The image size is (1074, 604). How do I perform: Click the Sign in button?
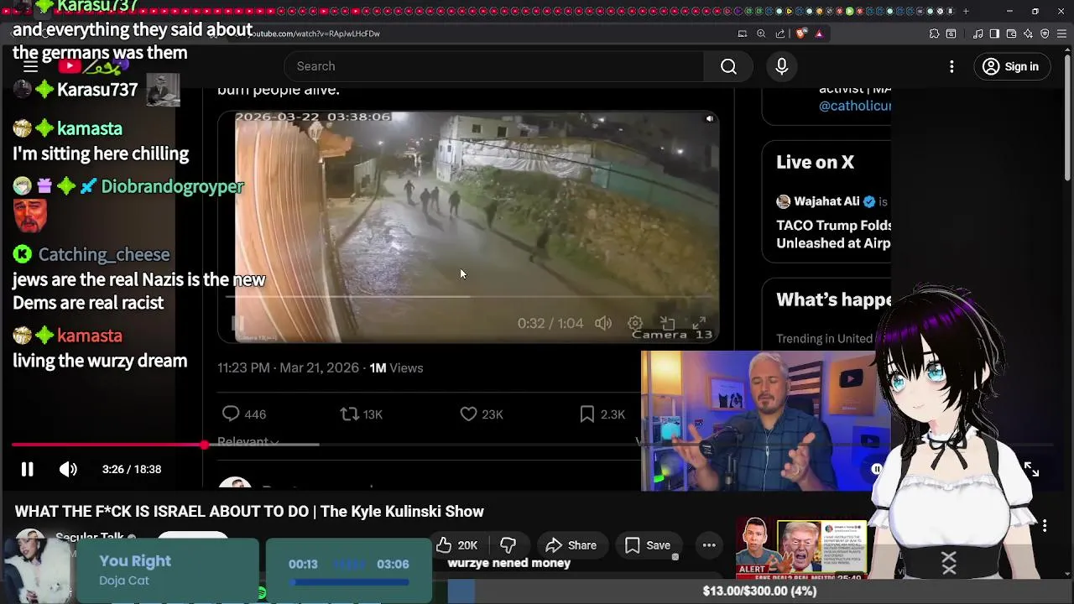pos(1011,66)
